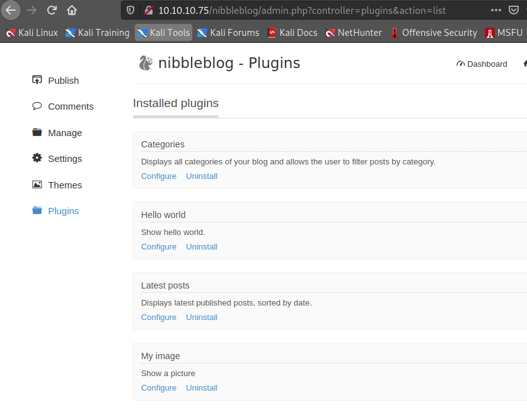Open Manage in the sidebar
This screenshot has height=412, width=527.
pyautogui.click(x=65, y=133)
